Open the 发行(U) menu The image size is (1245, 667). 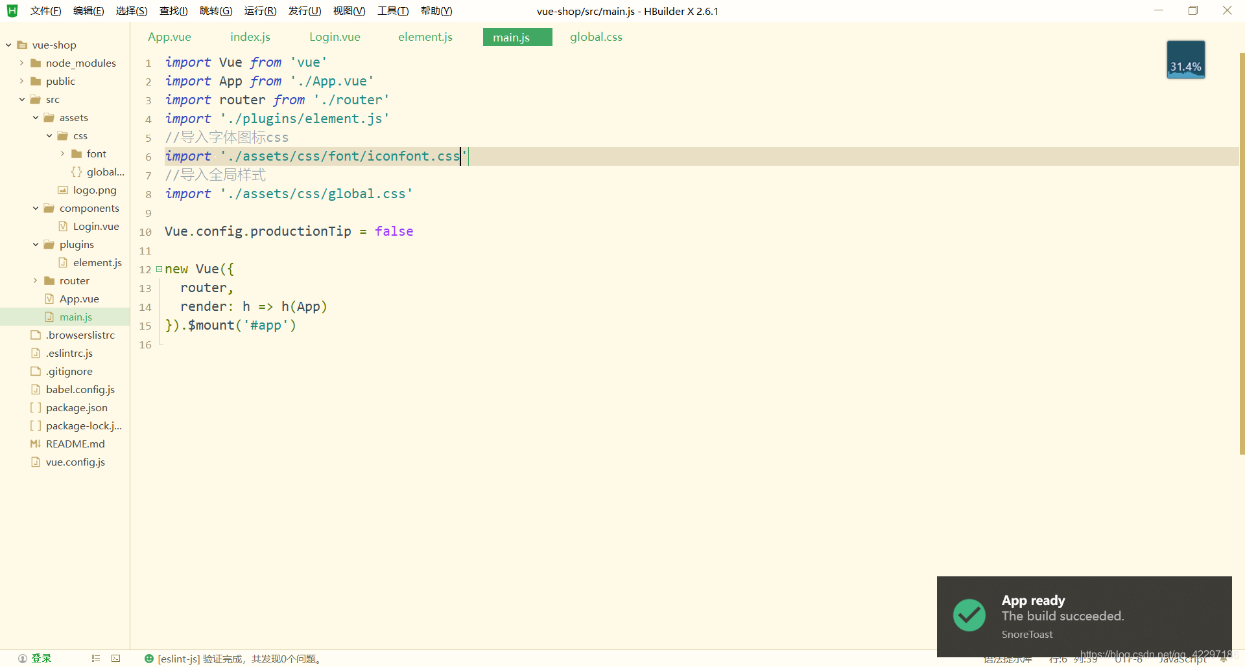coord(305,11)
